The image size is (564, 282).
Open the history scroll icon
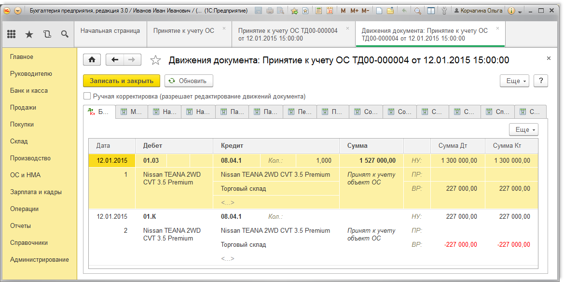coord(47,34)
